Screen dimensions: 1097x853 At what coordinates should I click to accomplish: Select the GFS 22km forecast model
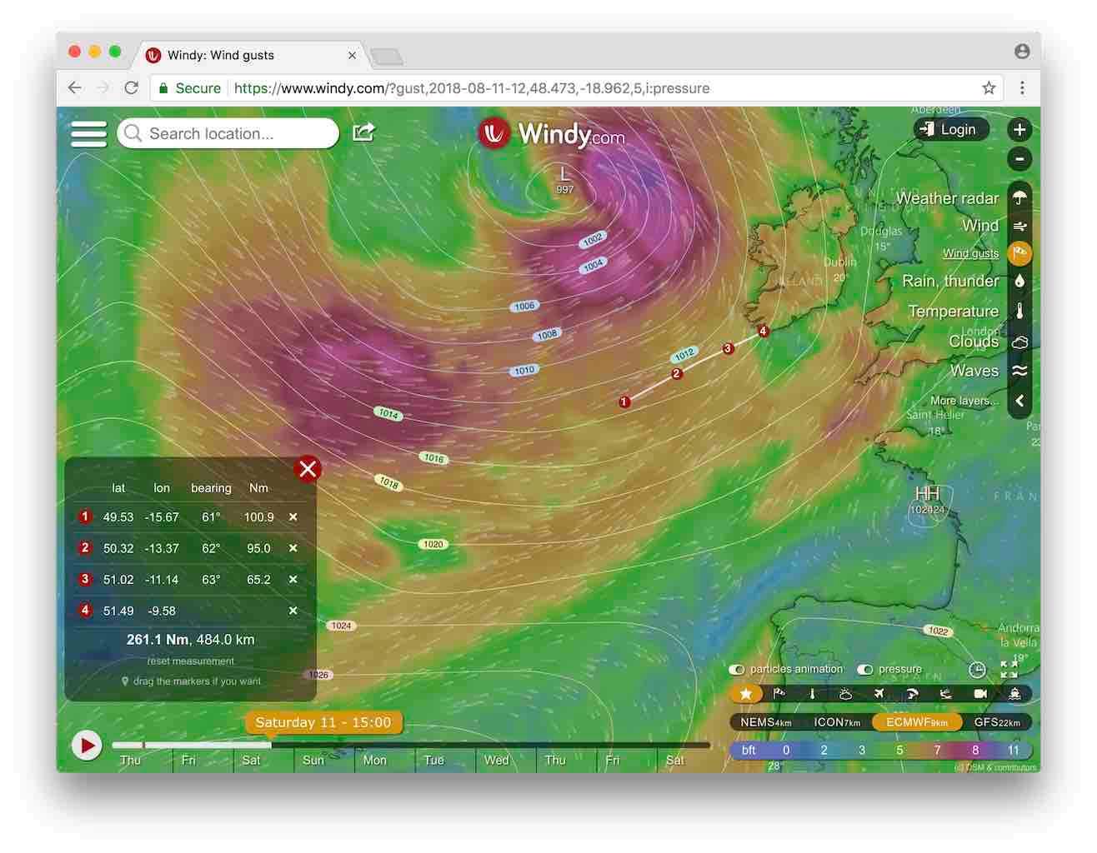coord(996,722)
